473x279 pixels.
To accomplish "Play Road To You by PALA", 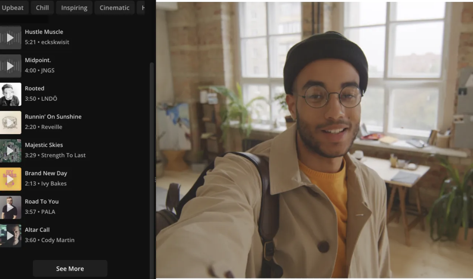I will click(11, 207).
